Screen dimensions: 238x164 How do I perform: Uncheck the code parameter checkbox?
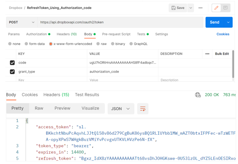(12, 63)
